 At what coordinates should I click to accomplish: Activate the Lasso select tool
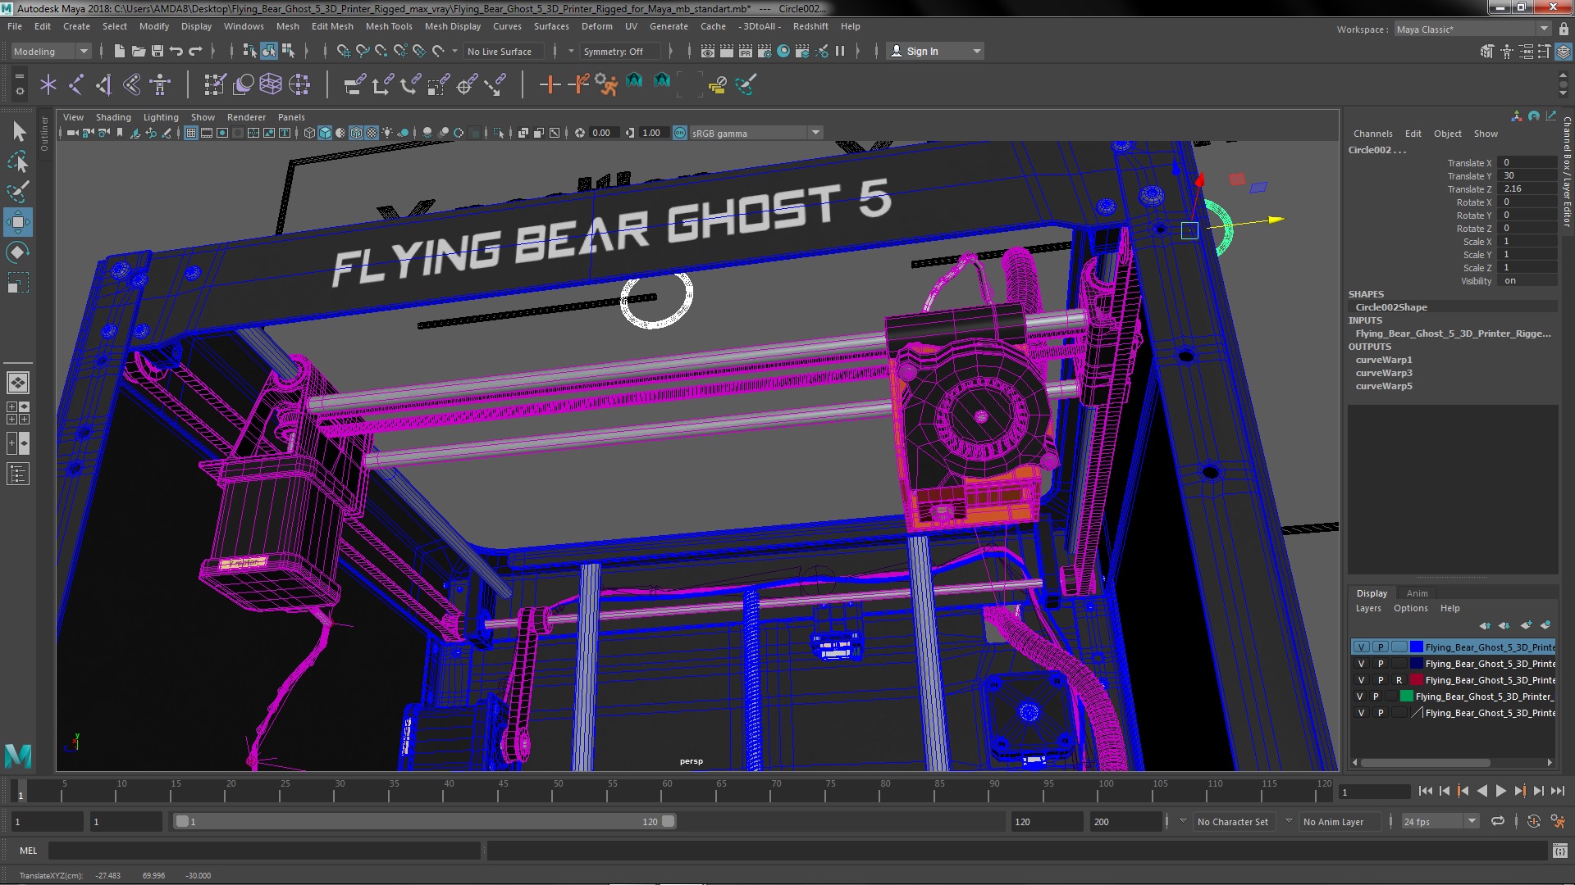point(18,161)
